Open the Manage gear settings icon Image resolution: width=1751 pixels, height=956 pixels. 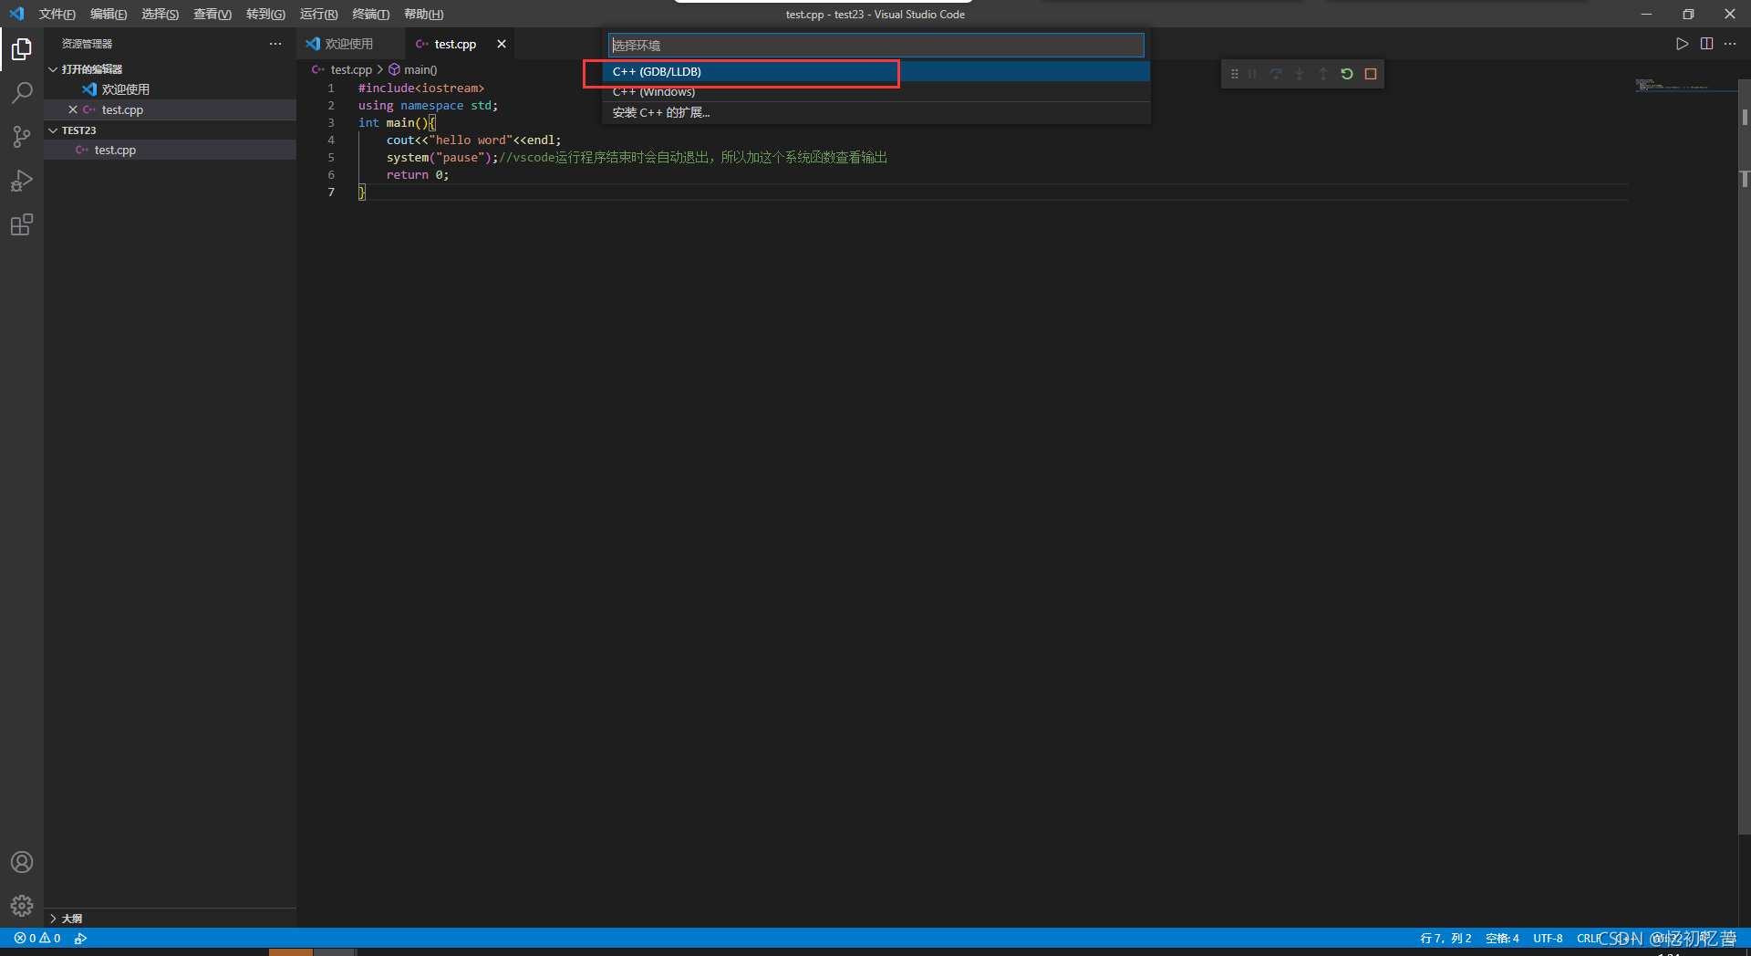pyautogui.click(x=22, y=905)
